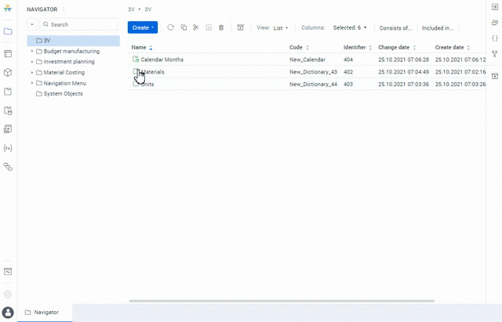502x322 pixels.
Task: Select the 3V root folder in tree
Action: pos(73,41)
